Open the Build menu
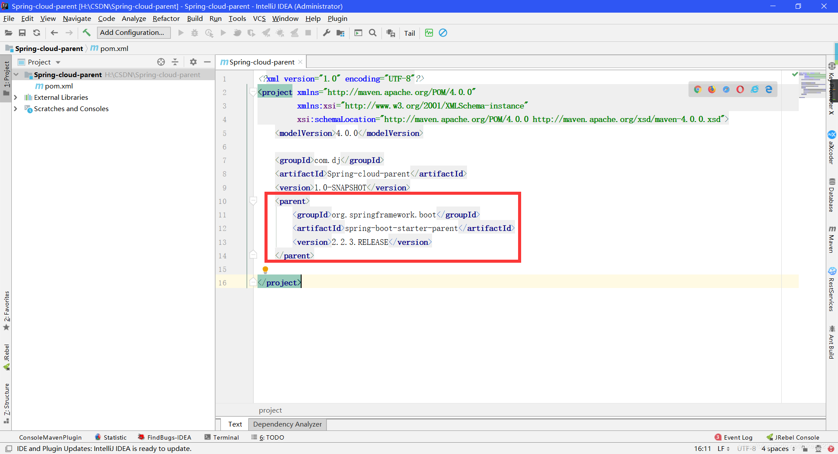 click(x=195, y=18)
